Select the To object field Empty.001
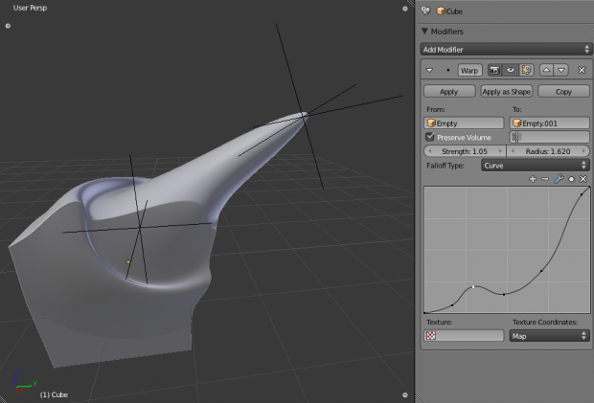This screenshot has width=594, height=403. 549,123
